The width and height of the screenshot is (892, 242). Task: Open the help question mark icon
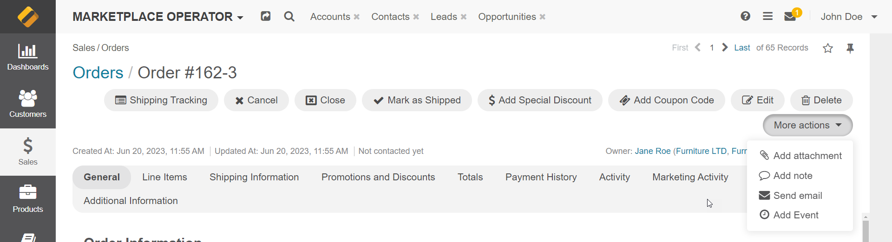745,16
